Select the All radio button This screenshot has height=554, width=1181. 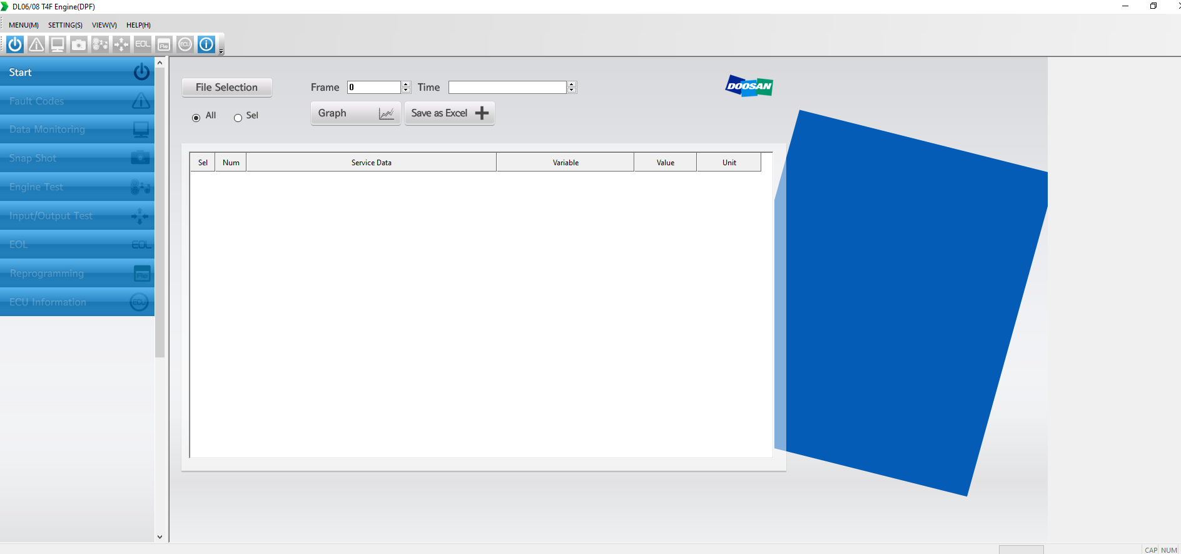tap(196, 118)
